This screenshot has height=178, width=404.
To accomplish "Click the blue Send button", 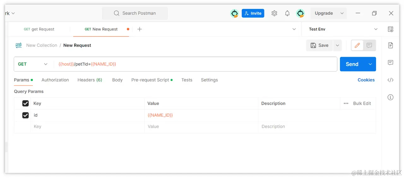I will coord(352,64).
